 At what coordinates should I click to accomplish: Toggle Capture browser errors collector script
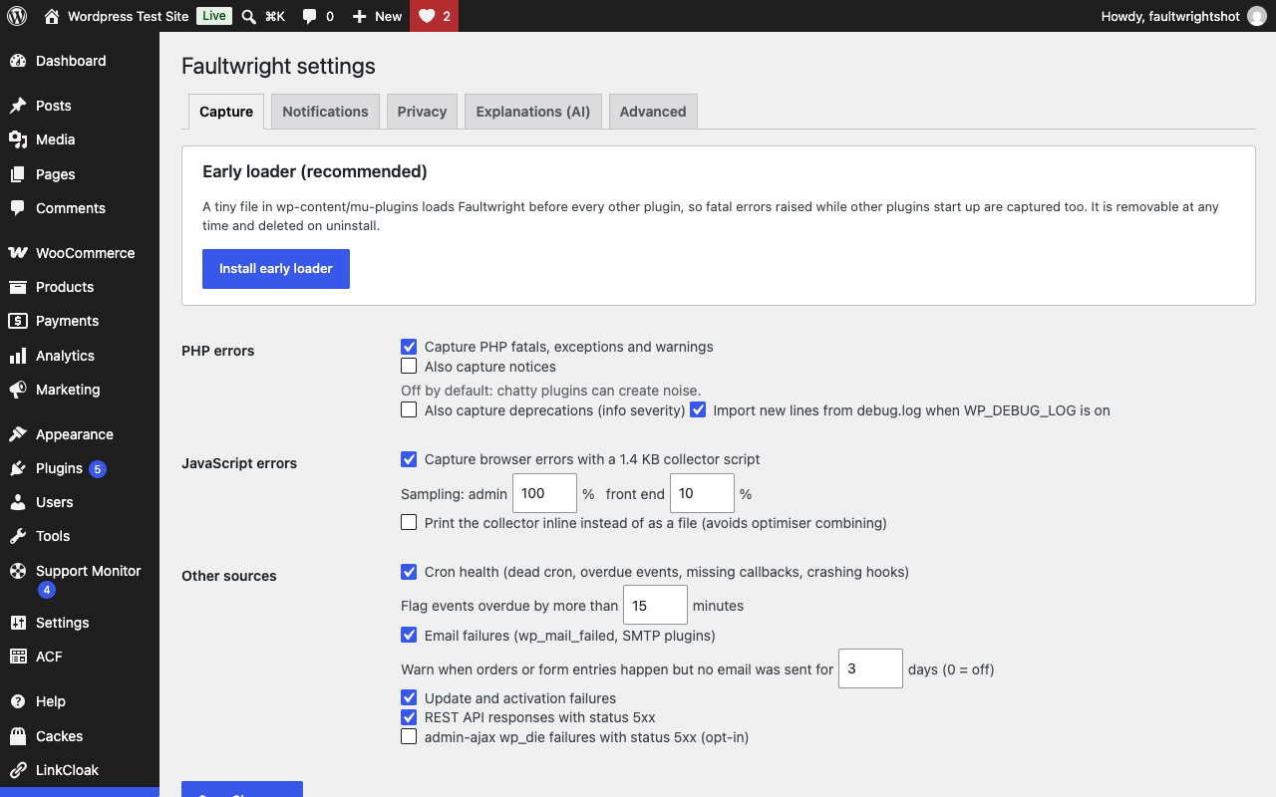[x=409, y=459]
